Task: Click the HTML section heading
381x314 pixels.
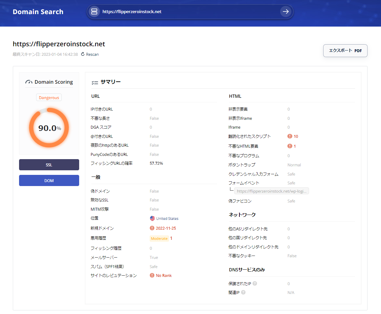Action: tap(235, 96)
